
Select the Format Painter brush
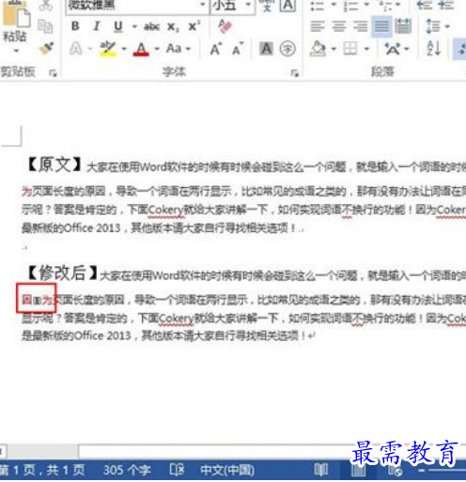point(46,49)
